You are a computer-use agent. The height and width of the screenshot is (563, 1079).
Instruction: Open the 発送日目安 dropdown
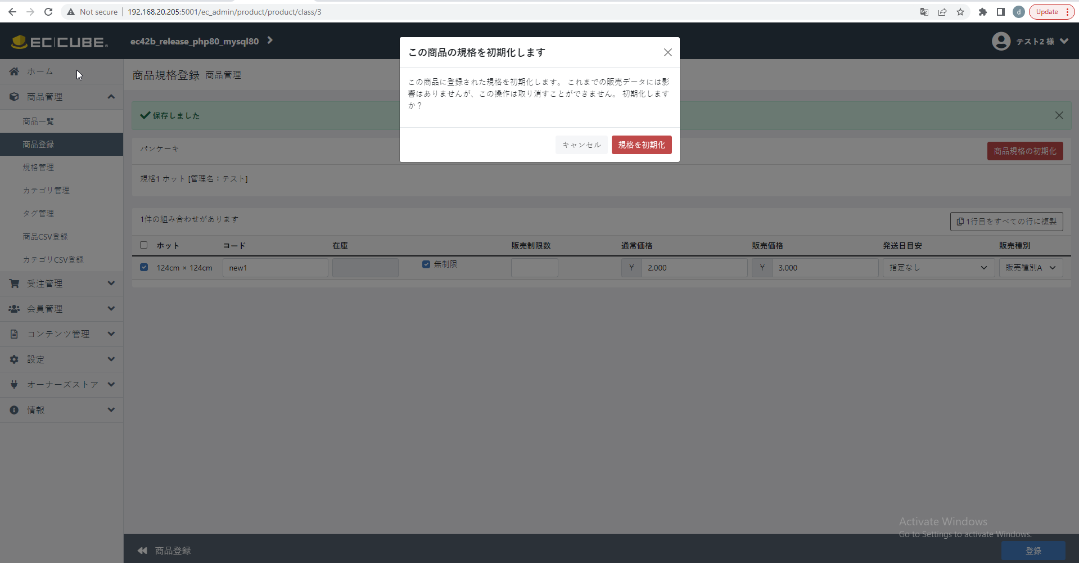tap(938, 267)
